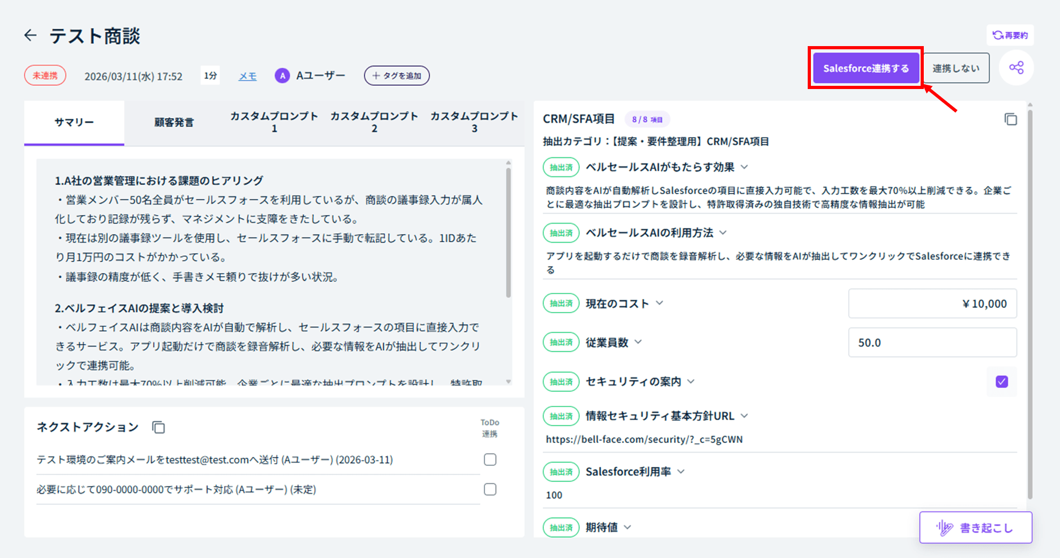This screenshot has height=558, width=1060.
Task: Click the back arrow beside テスト商談
Action: pos(31,36)
